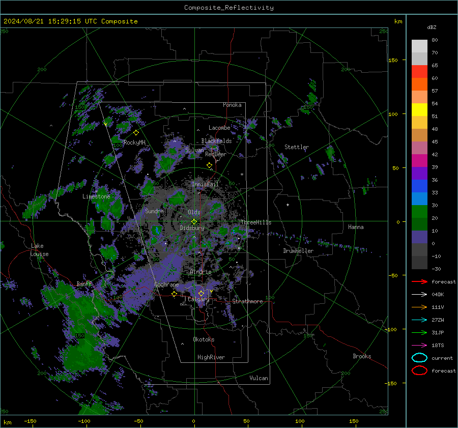This screenshot has width=458, height=428.
Task: Click the red 65 dBZ color swatch
Action: coord(419,72)
